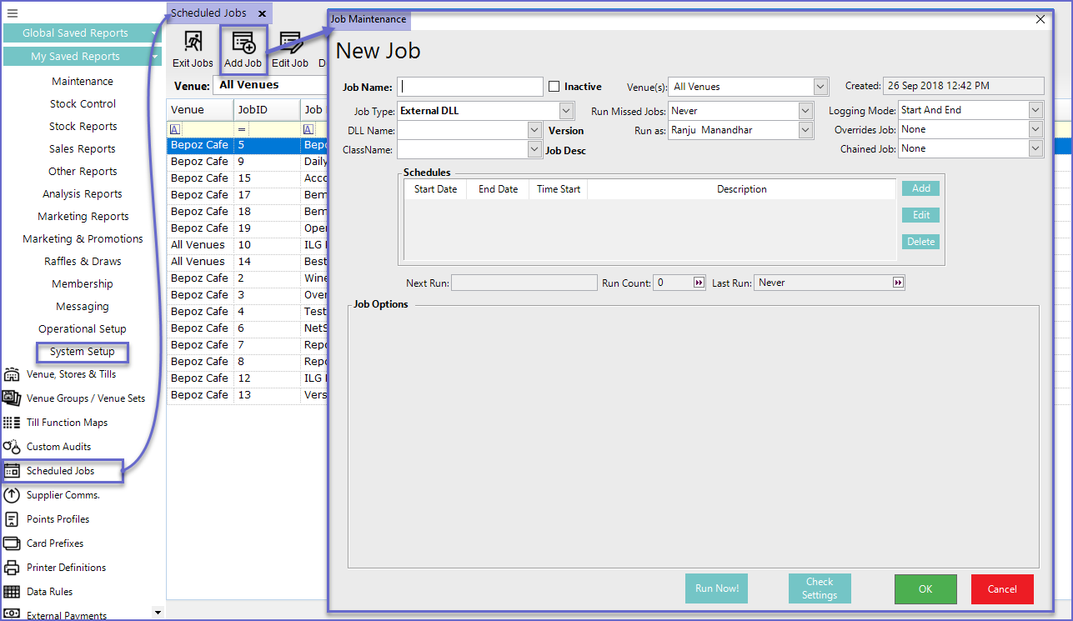Click into the Job Name field
This screenshot has height=621, width=1073.
click(x=471, y=87)
